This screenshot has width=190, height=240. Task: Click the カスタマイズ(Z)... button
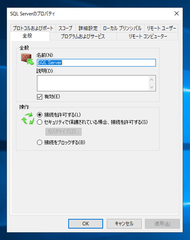pos(64,132)
